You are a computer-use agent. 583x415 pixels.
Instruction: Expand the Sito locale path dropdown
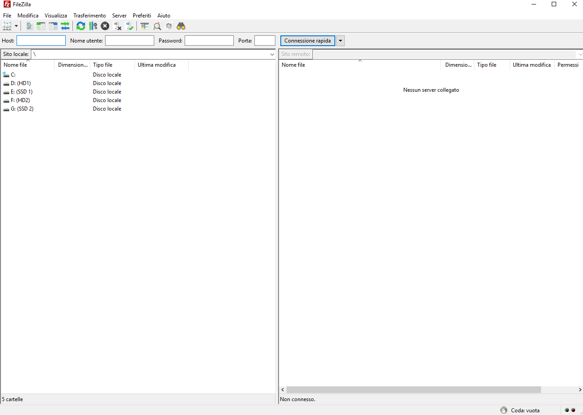(x=272, y=54)
